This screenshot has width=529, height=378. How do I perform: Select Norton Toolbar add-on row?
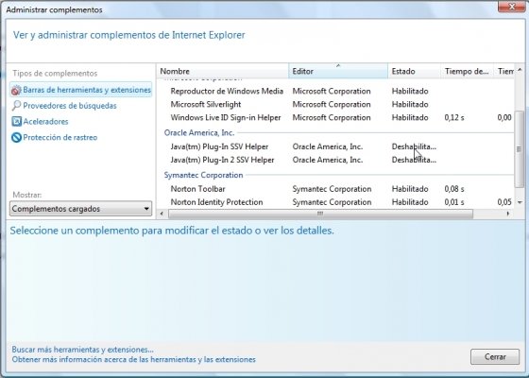coord(335,189)
